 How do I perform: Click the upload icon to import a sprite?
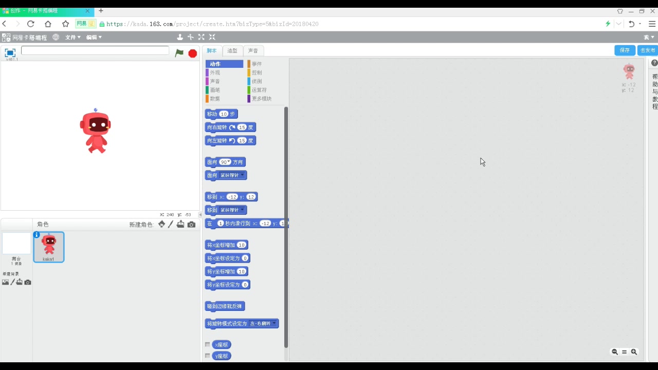[180, 225]
